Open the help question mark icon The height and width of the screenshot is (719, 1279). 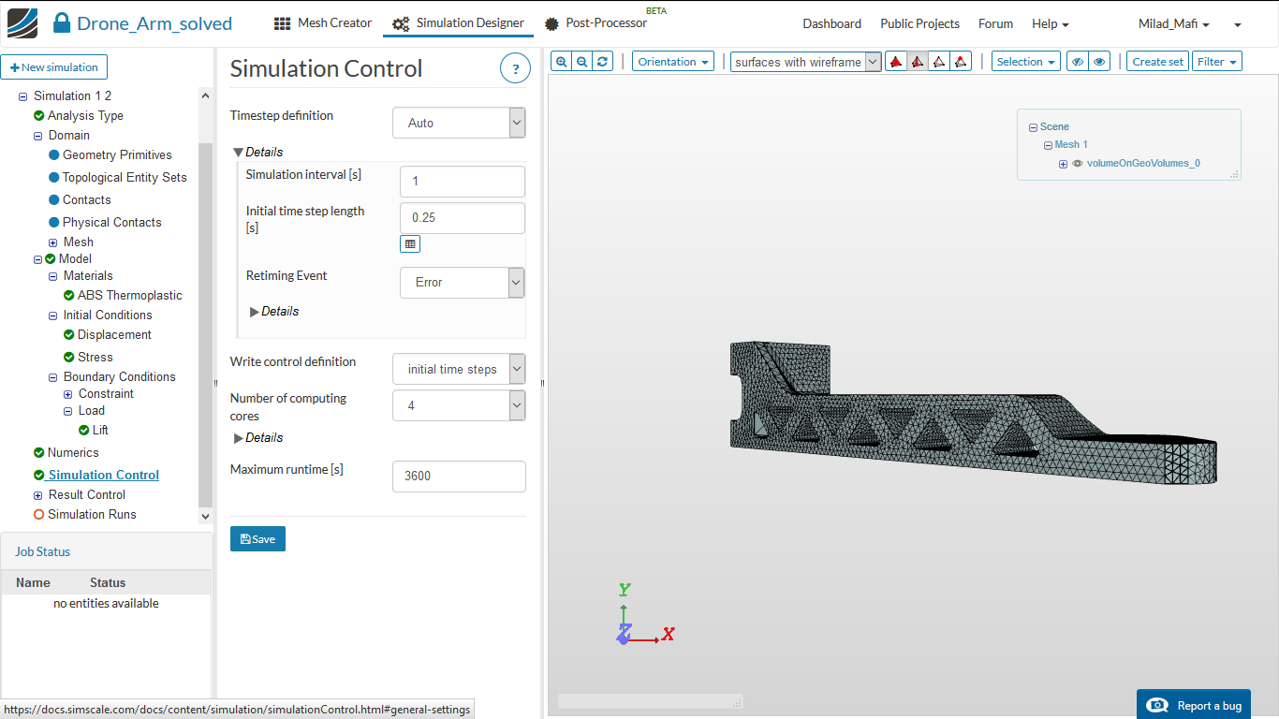click(x=515, y=68)
